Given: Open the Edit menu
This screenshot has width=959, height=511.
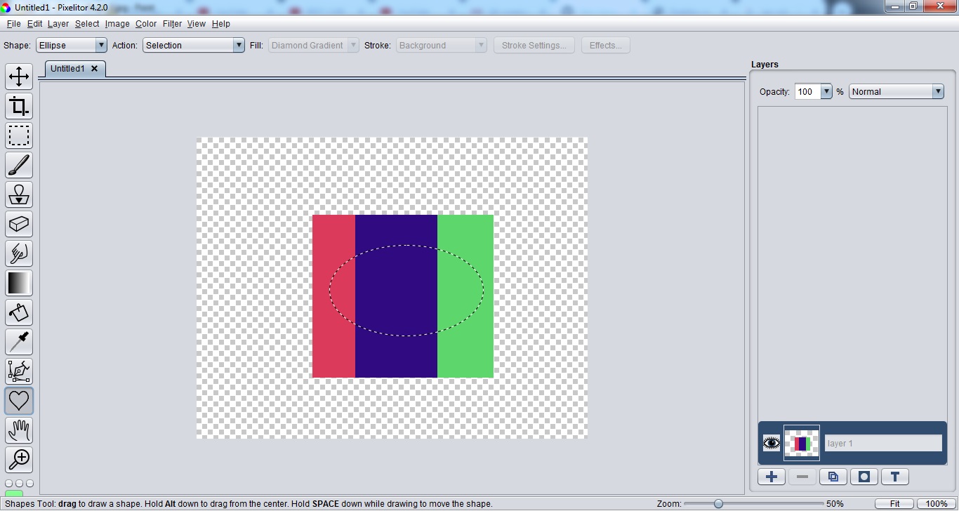Looking at the screenshot, I should [x=35, y=24].
